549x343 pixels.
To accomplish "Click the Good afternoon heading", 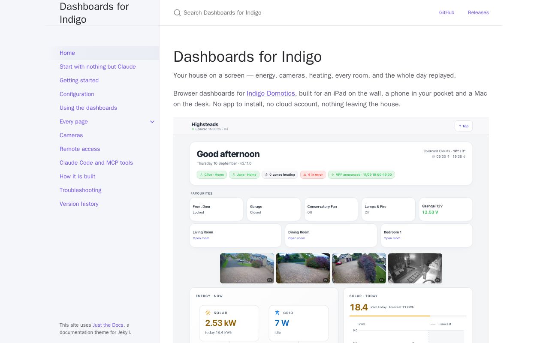I will 228,153.
